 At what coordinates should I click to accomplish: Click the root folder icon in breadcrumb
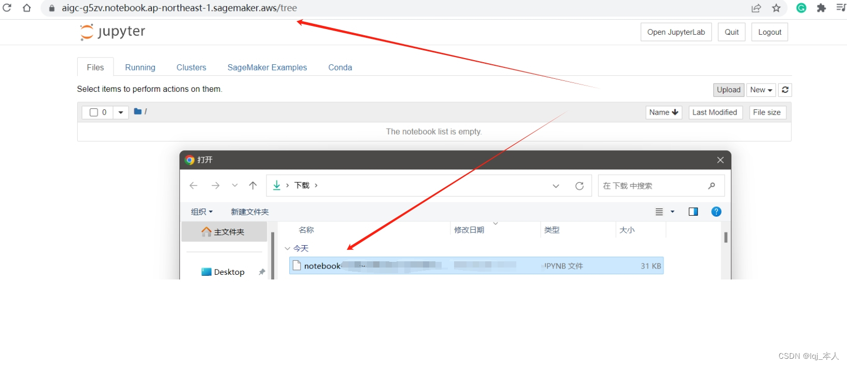tap(138, 111)
